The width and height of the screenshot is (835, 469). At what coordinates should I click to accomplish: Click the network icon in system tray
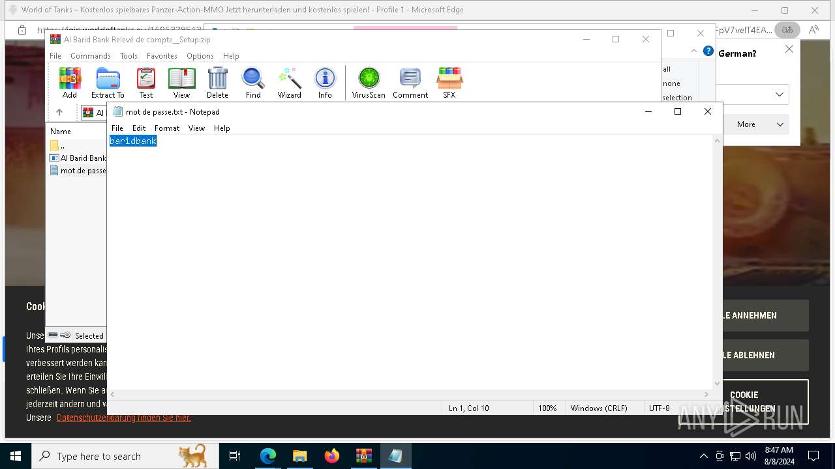[735, 456]
